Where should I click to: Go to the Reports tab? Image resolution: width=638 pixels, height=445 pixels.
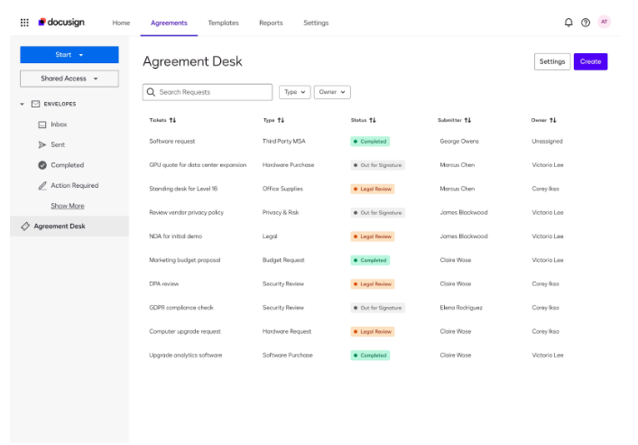pos(271,23)
